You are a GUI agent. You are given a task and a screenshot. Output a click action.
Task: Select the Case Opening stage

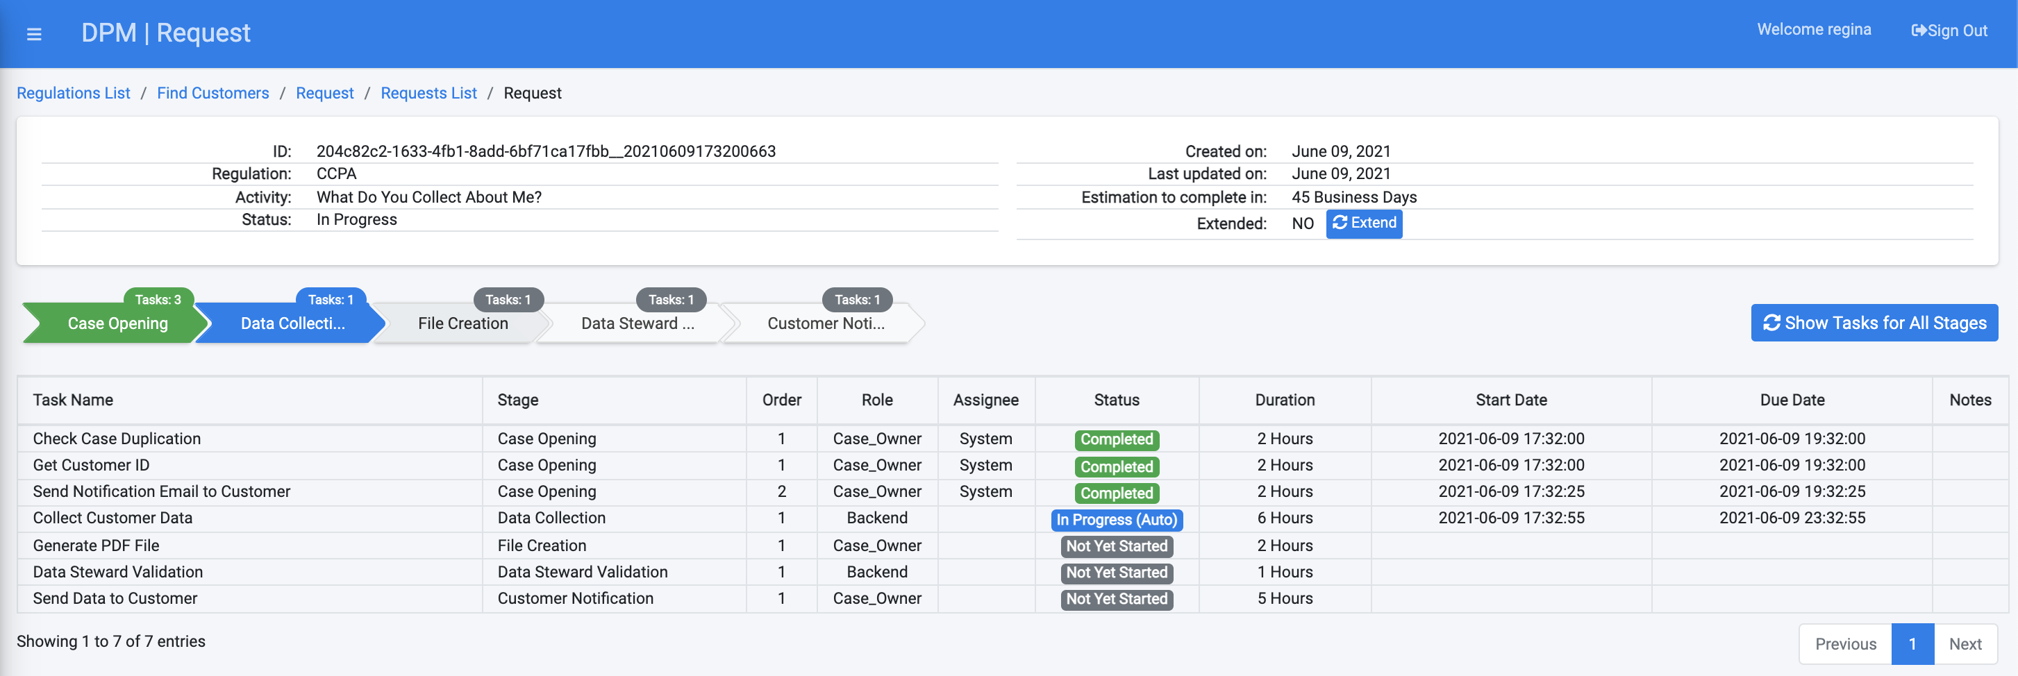[117, 323]
